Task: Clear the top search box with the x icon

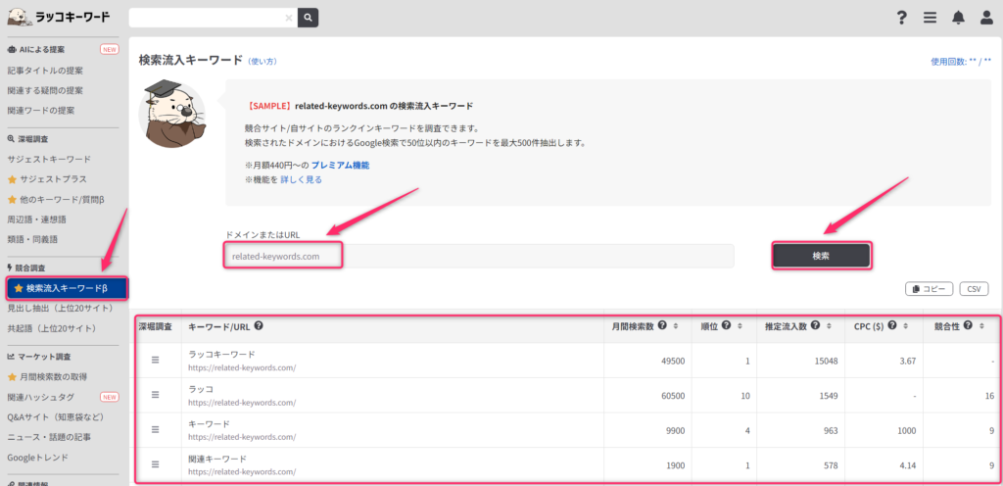Action: click(x=289, y=18)
